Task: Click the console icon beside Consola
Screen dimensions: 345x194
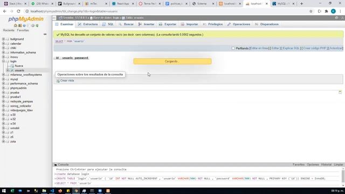Action: click(x=56, y=164)
